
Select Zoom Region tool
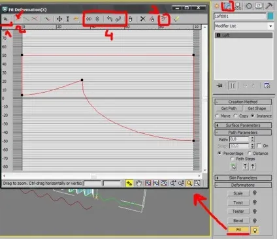pyautogui.click(x=197, y=183)
